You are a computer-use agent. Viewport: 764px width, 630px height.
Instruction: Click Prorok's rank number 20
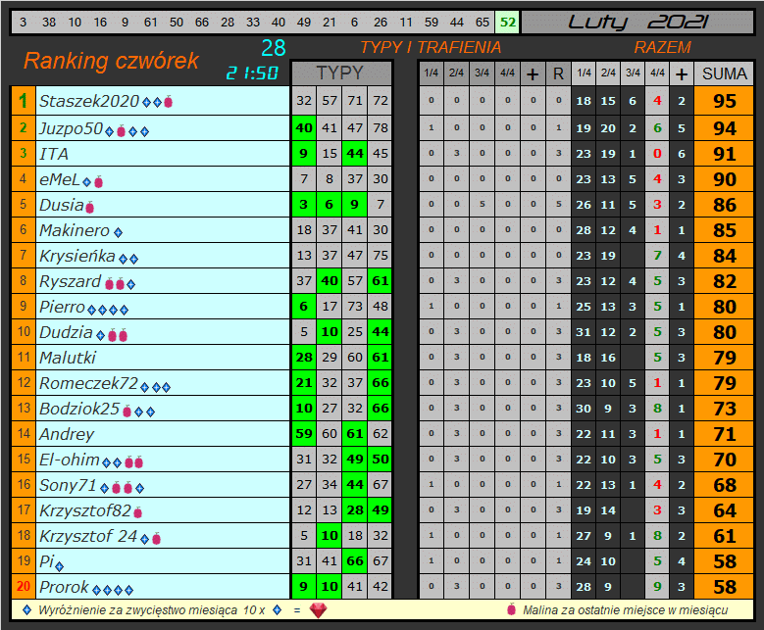[24, 586]
